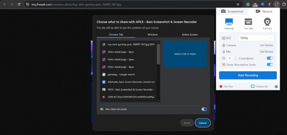Click the countdown seconds number field

[x=230, y=58]
